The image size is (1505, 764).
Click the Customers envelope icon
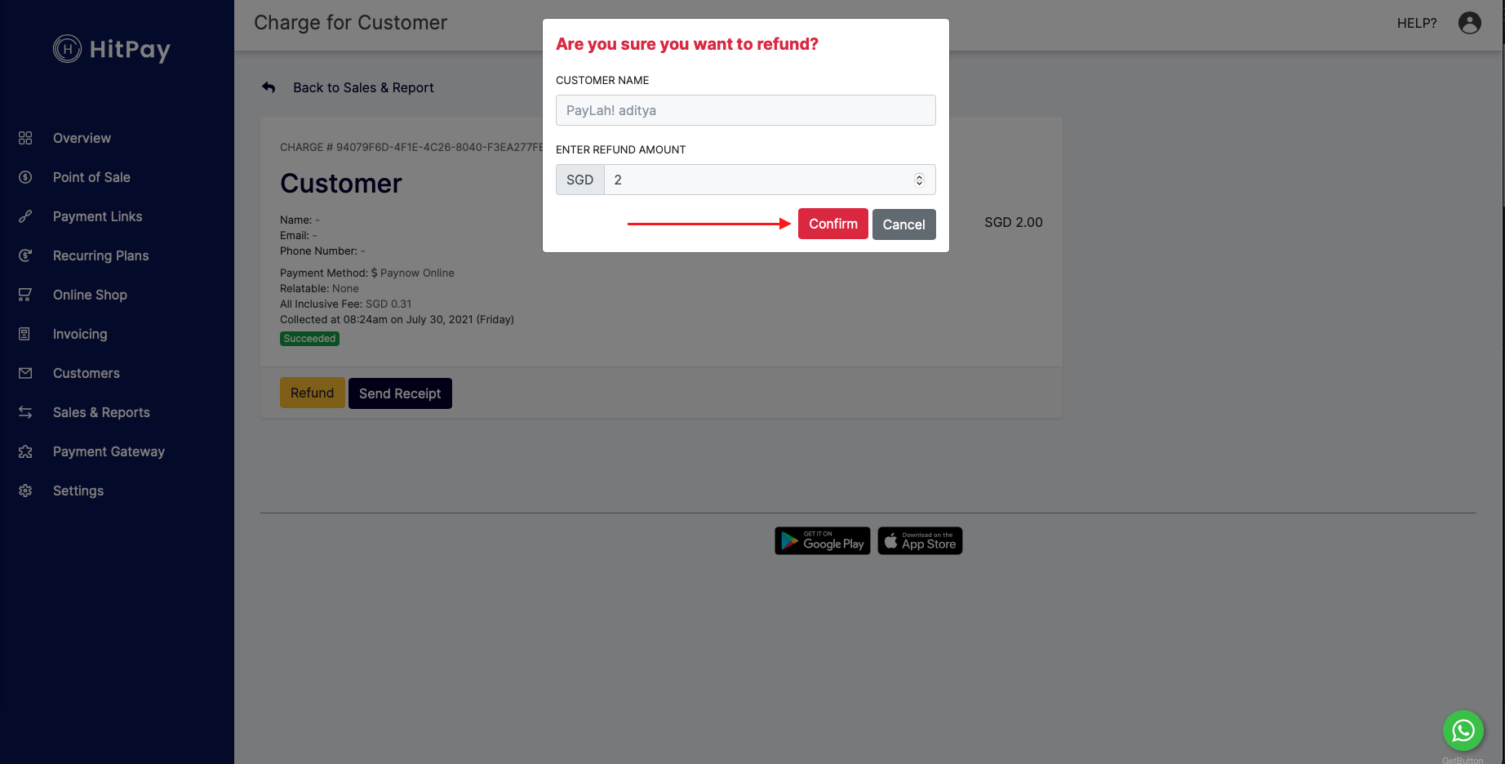coord(25,373)
